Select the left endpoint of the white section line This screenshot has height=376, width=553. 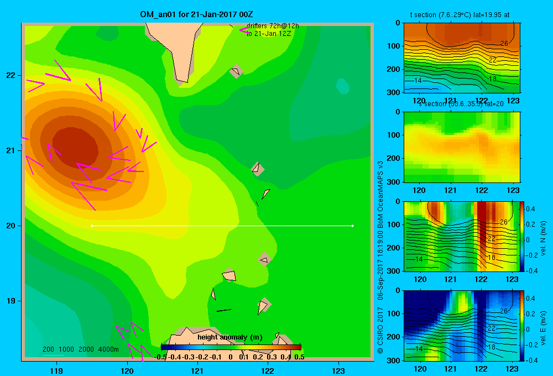92,226
